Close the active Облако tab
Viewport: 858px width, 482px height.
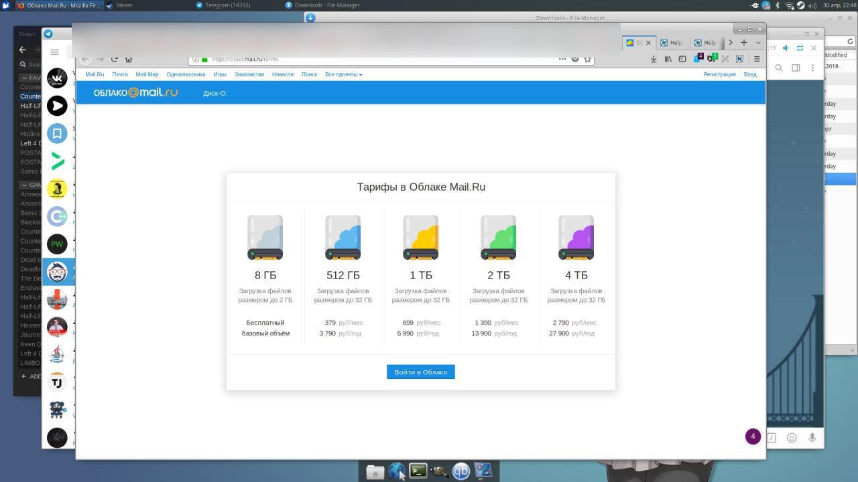[x=648, y=43]
